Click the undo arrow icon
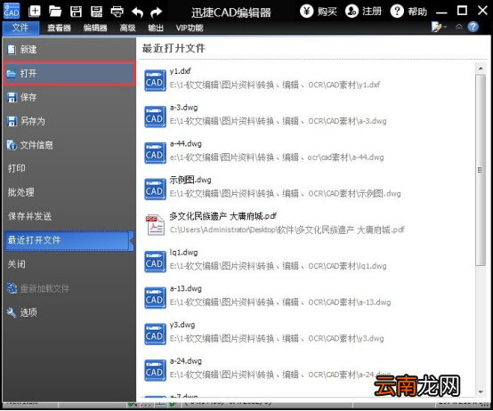493x411 pixels. [x=137, y=12]
